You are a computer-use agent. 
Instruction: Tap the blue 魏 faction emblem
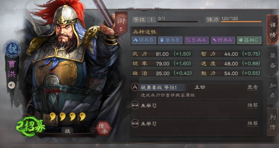click(x=12, y=49)
